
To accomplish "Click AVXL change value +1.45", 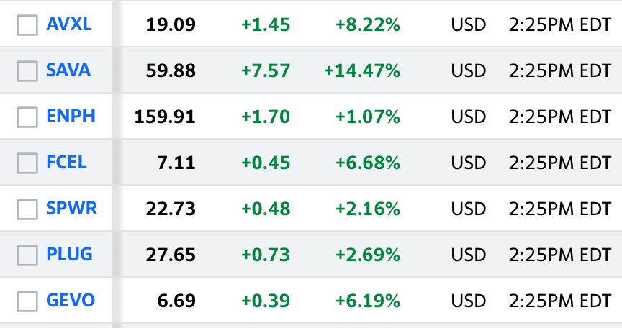I will tap(266, 24).
